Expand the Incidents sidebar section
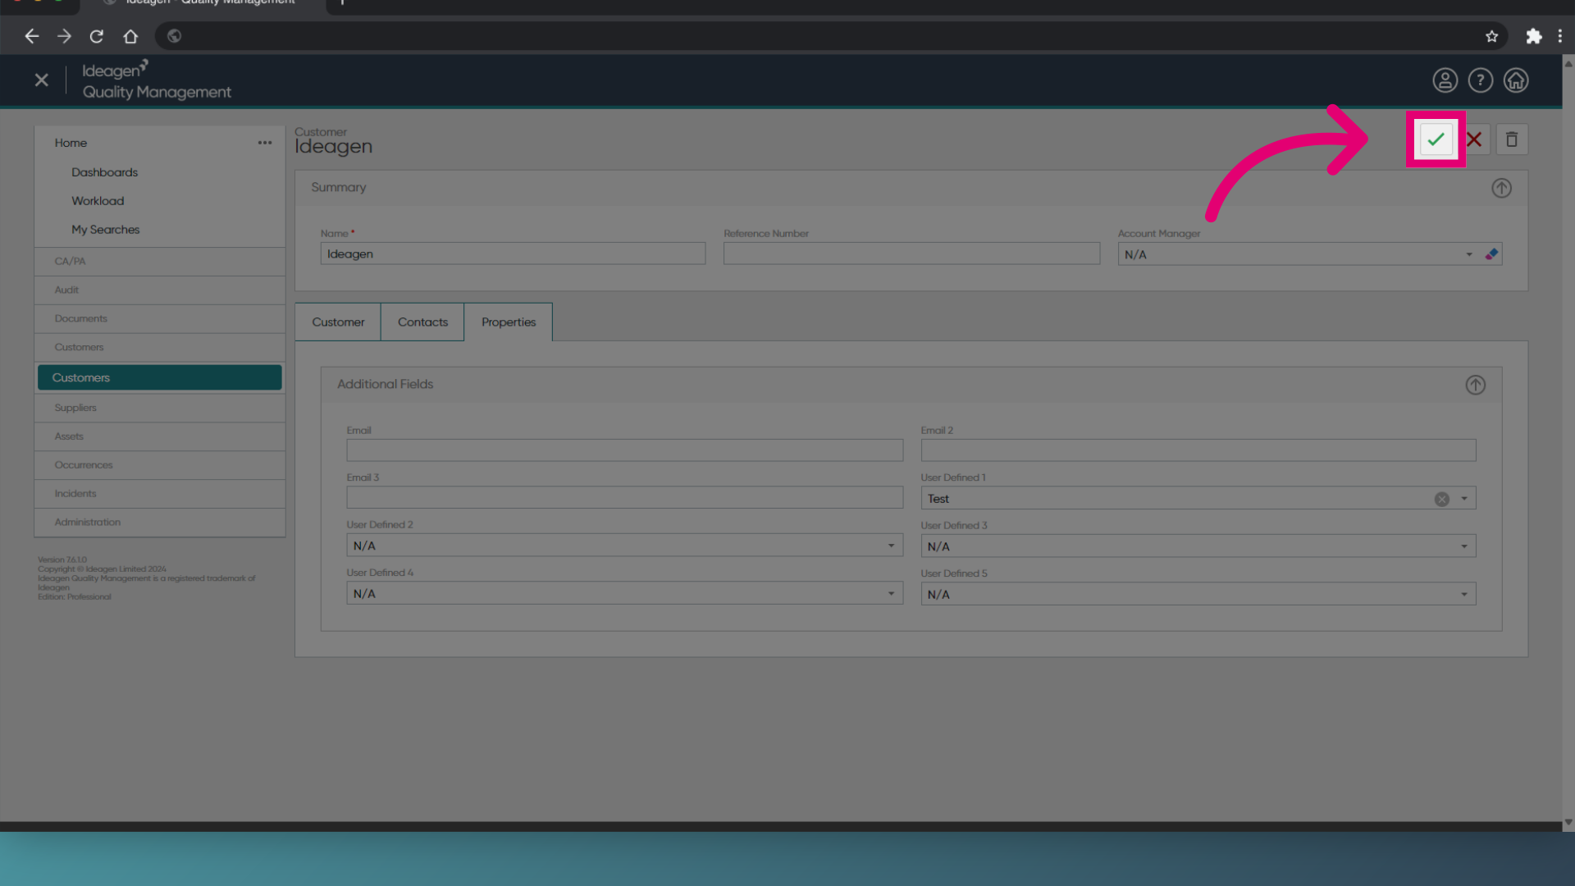The height and width of the screenshot is (886, 1575). tap(160, 494)
